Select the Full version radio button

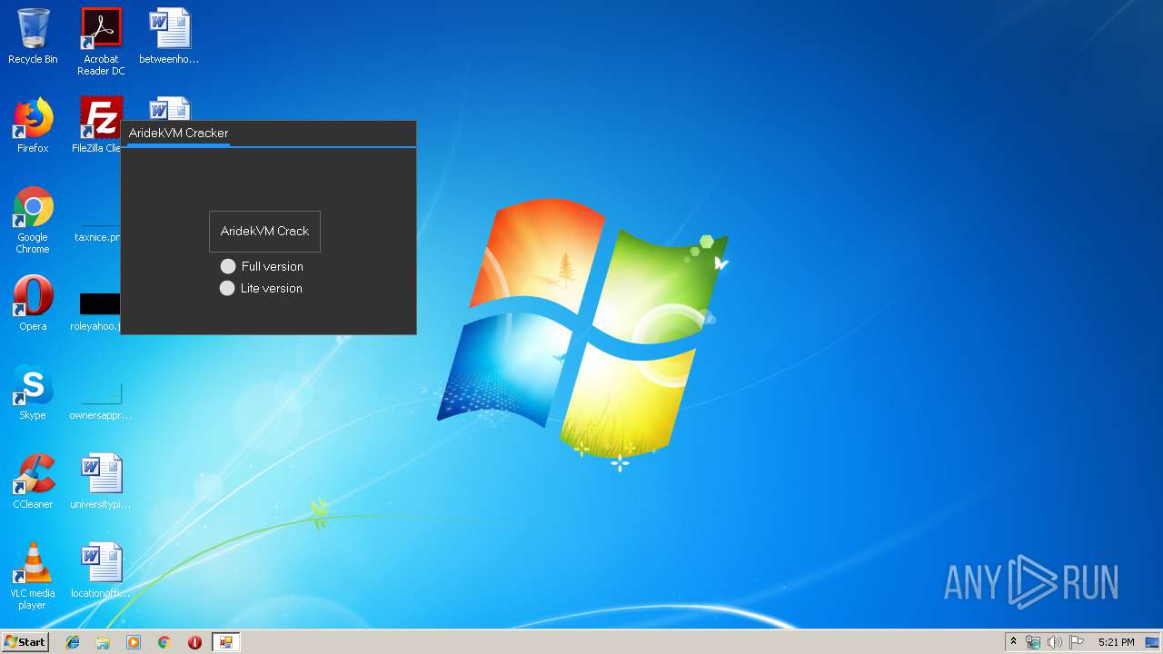coord(228,266)
